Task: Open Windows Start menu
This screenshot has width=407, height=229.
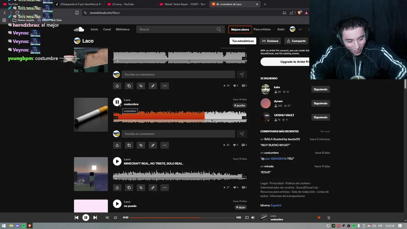Action: (4, 226)
